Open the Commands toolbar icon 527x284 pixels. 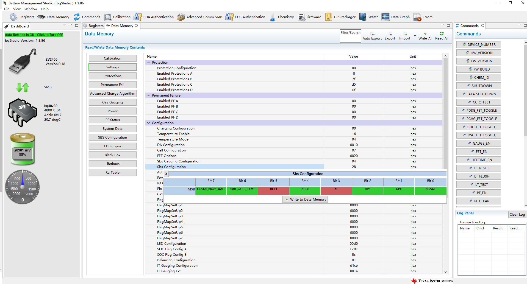pos(77,17)
